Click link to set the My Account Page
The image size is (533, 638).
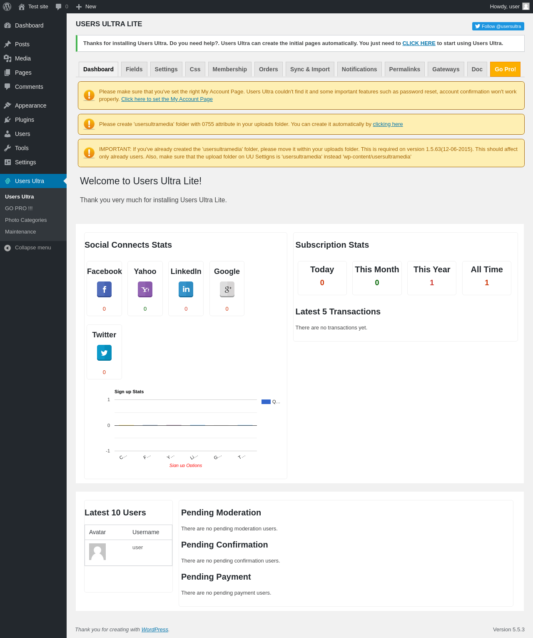click(x=167, y=99)
